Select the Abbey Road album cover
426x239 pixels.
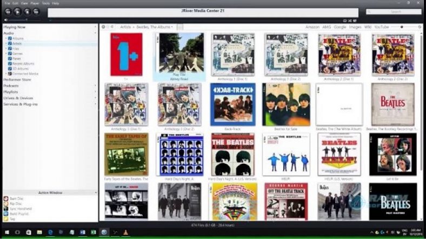coord(180,53)
